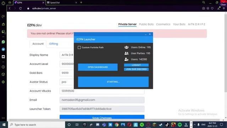Add page to bookmarks heart icon
The height and width of the screenshot is (128, 227).
click(x=212, y=9)
